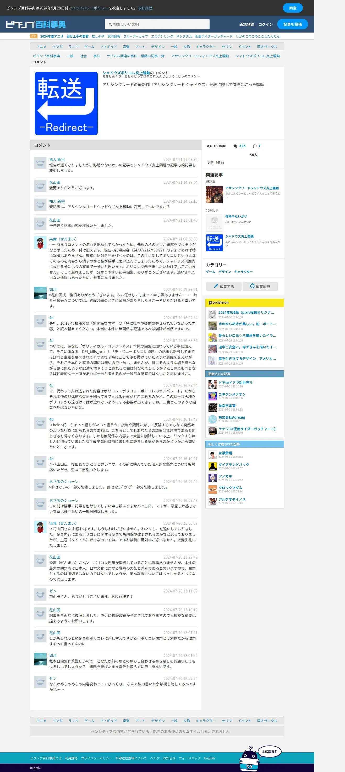Select the アニメ tab in the top category bar
345x772 pixels.
pyautogui.click(x=41, y=47)
